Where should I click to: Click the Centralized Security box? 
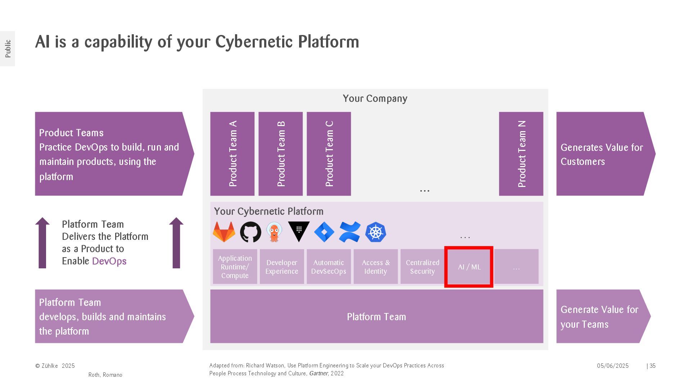(423, 267)
